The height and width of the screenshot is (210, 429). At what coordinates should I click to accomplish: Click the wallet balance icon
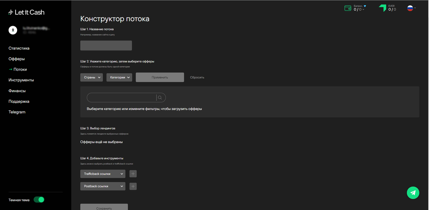[348, 8]
